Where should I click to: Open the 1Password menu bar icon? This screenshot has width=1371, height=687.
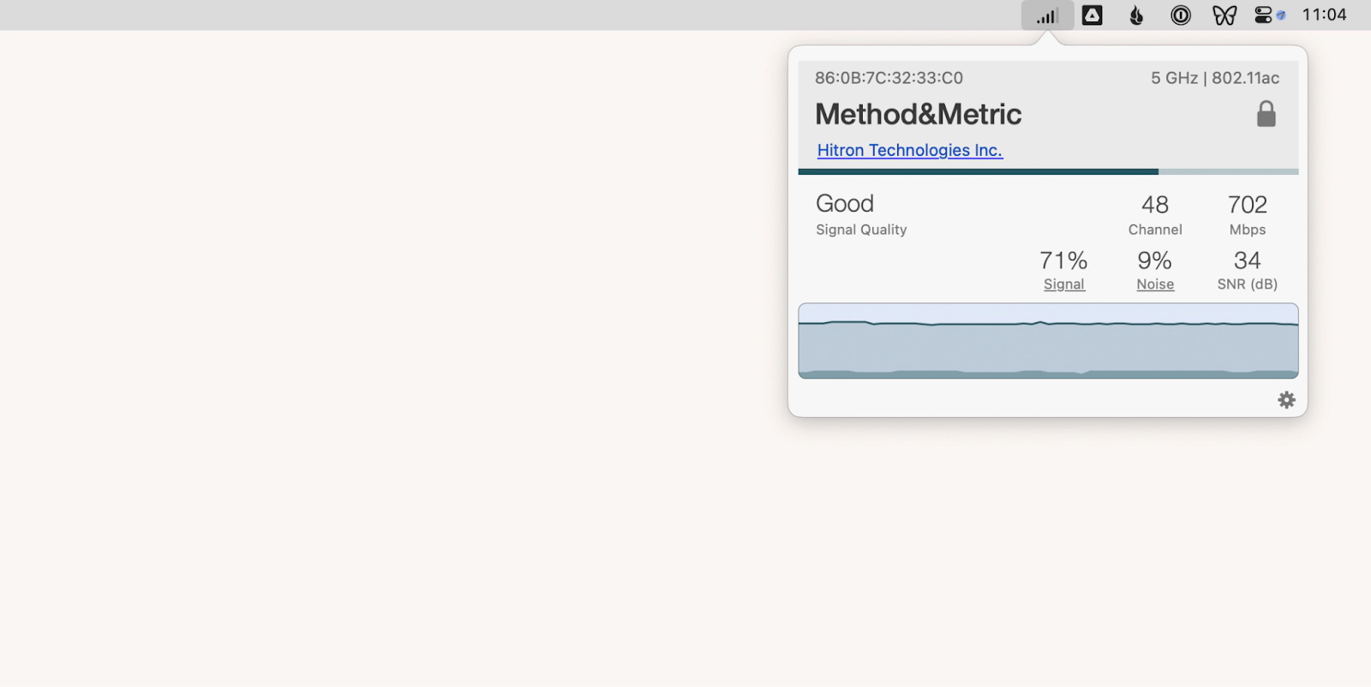1181,15
